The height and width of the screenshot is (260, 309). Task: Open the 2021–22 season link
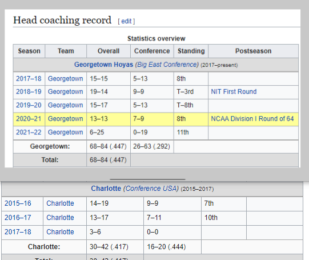click(x=29, y=132)
